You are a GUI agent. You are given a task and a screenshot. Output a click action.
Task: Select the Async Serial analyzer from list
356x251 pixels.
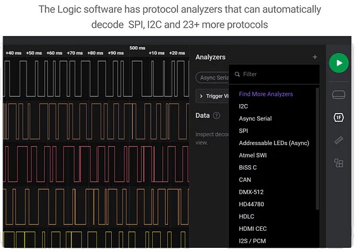tap(255, 119)
